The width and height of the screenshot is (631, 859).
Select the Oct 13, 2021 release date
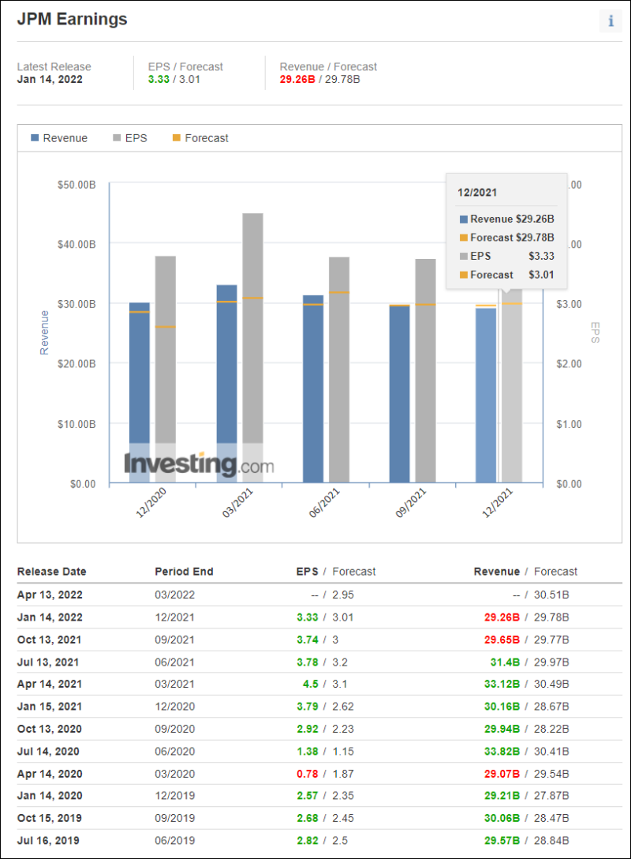point(49,640)
